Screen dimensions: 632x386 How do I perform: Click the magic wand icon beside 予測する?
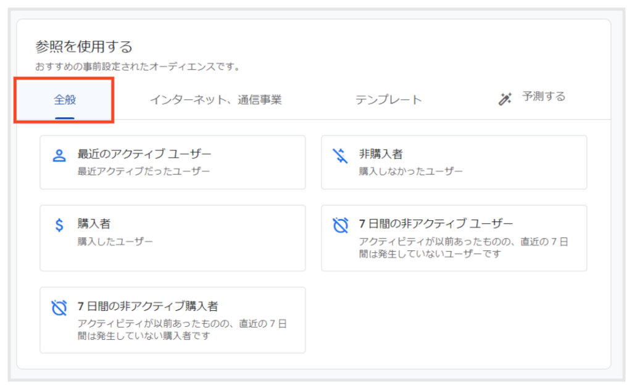(x=505, y=99)
